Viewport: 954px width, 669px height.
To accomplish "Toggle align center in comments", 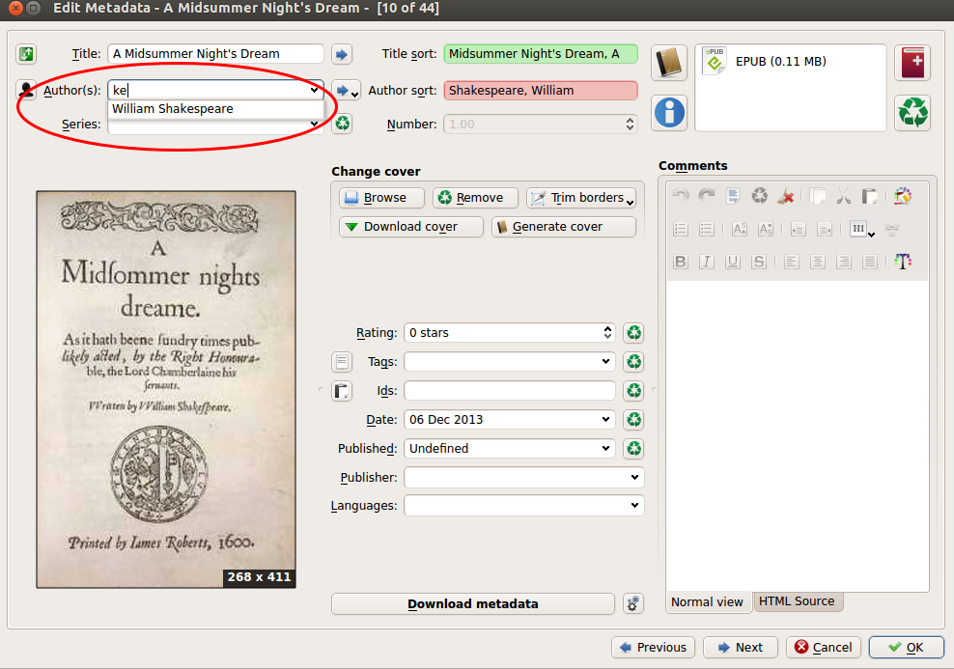I will click(x=818, y=262).
